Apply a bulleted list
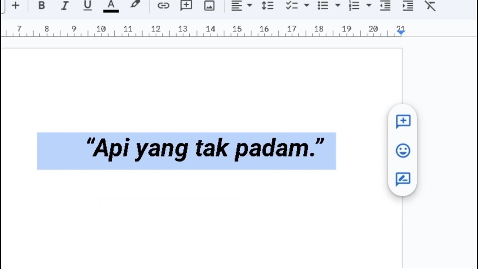 323,6
